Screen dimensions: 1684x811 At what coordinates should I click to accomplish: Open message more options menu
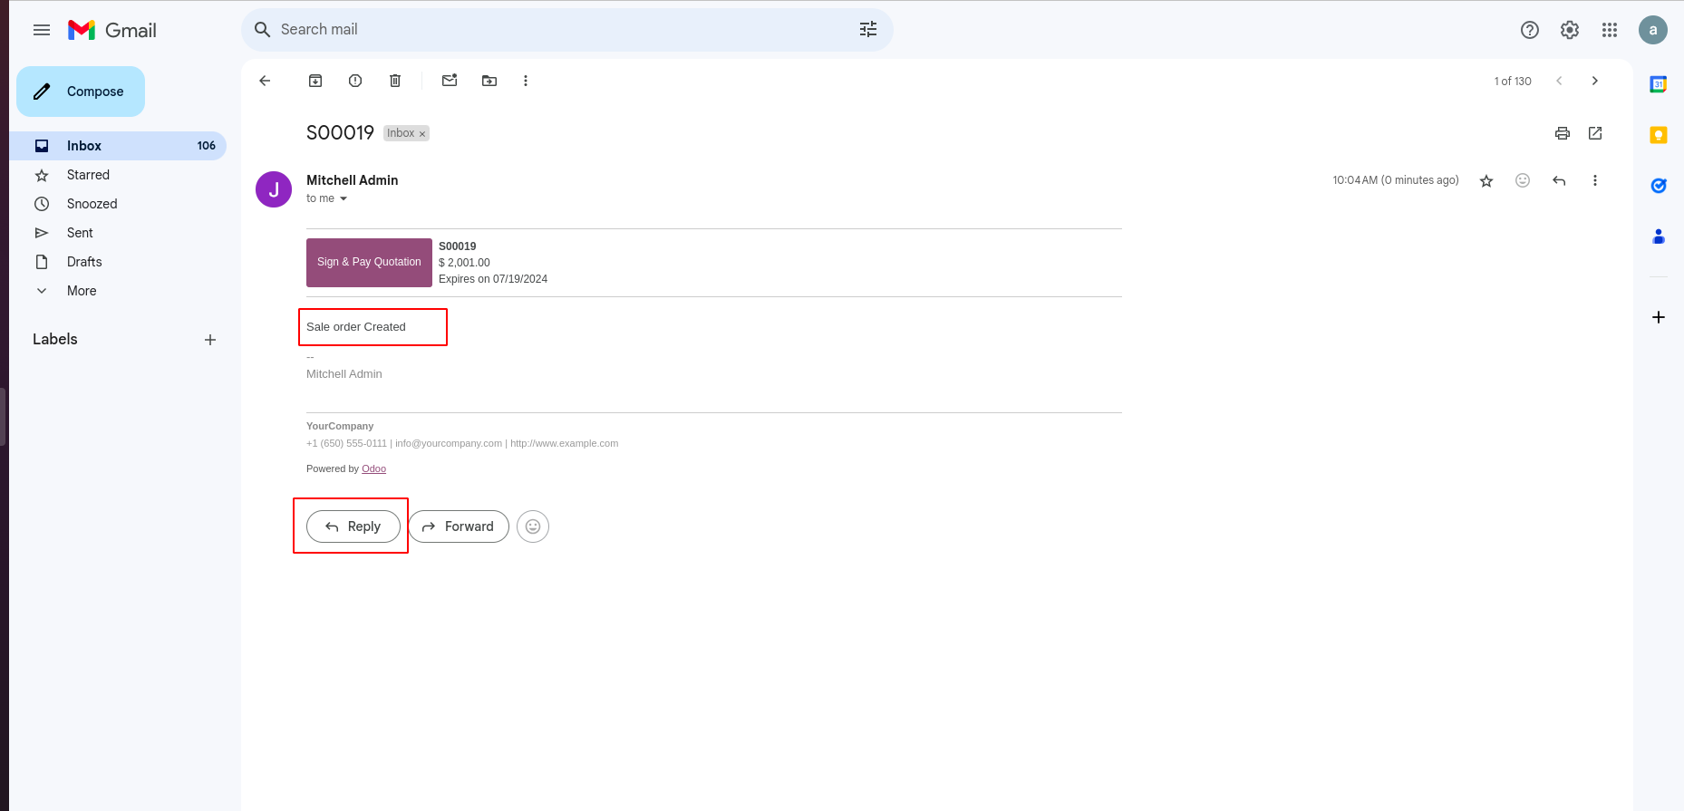click(x=1595, y=180)
